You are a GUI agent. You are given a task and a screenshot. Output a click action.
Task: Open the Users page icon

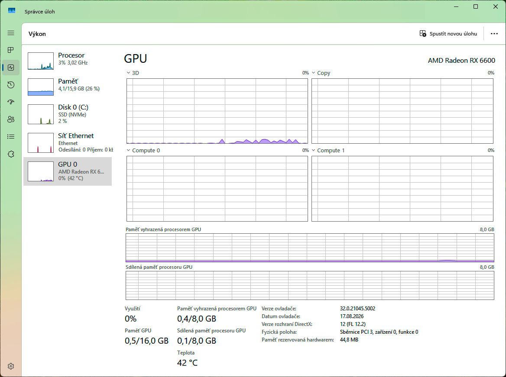pos(11,119)
